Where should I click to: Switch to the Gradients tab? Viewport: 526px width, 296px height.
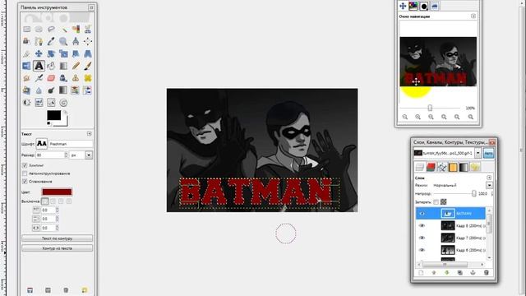click(x=464, y=167)
